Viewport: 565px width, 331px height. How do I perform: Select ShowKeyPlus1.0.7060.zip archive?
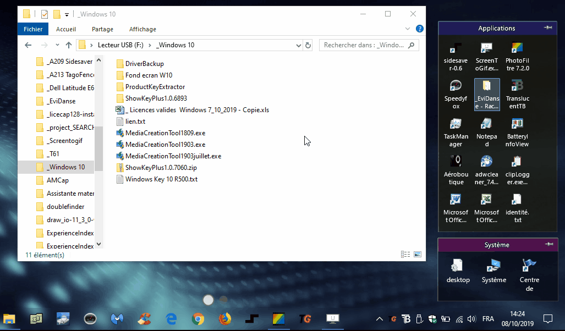tap(156, 168)
